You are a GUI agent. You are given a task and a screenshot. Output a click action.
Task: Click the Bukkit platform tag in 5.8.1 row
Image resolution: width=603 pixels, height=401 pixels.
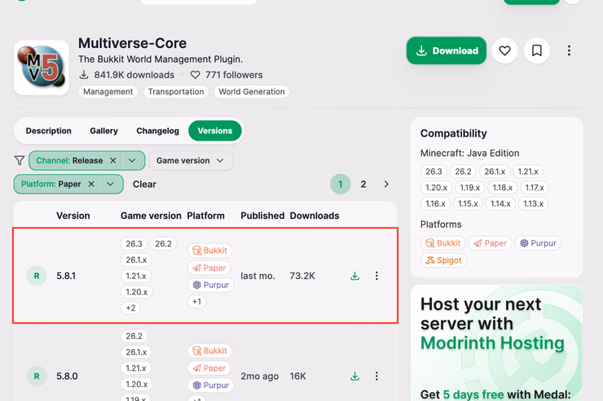click(x=210, y=251)
